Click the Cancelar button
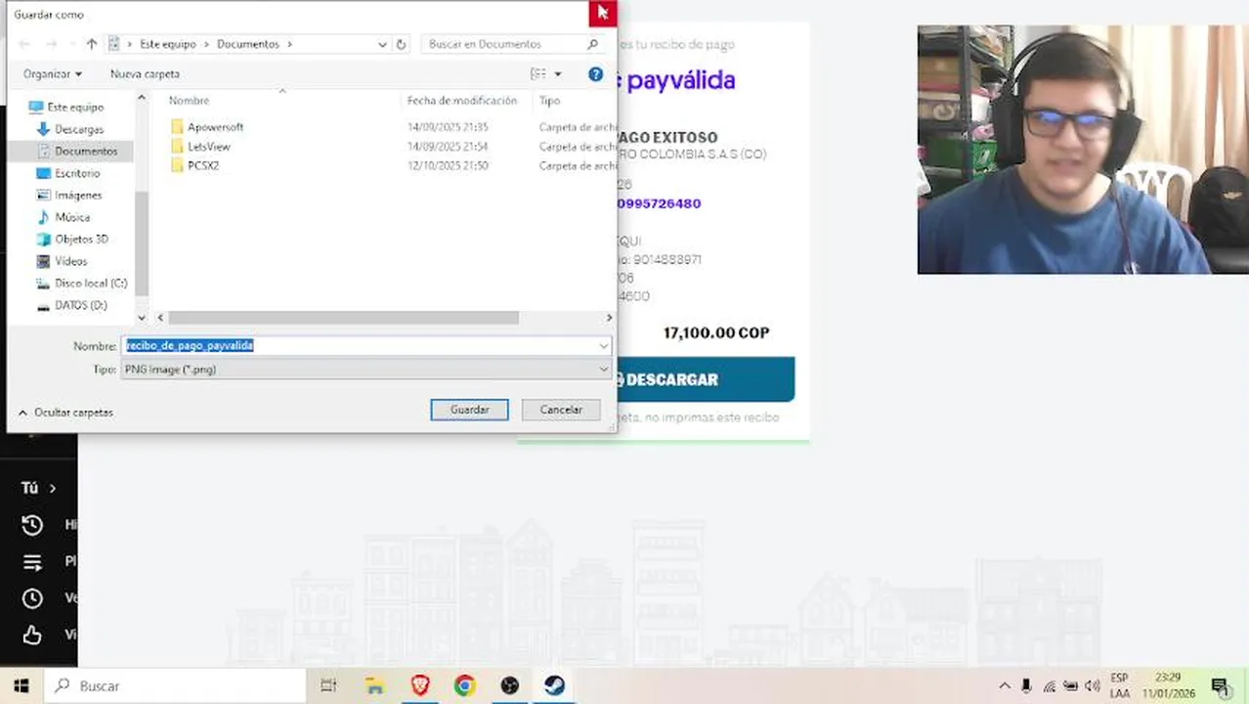The width and height of the screenshot is (1249, 704). pyautogui.click(x=561, y=410)
